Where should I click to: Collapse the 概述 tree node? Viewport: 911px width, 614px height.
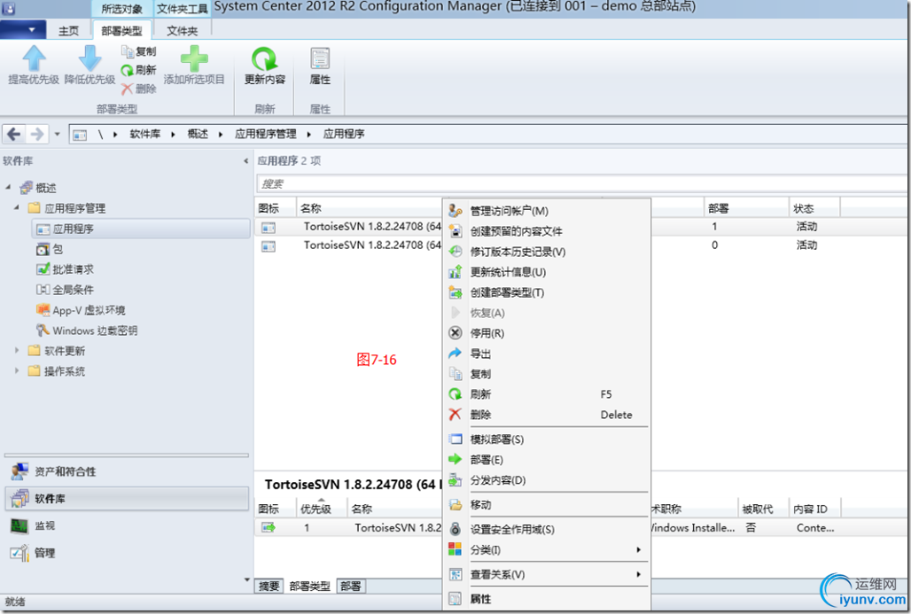(x=8, y=187)
